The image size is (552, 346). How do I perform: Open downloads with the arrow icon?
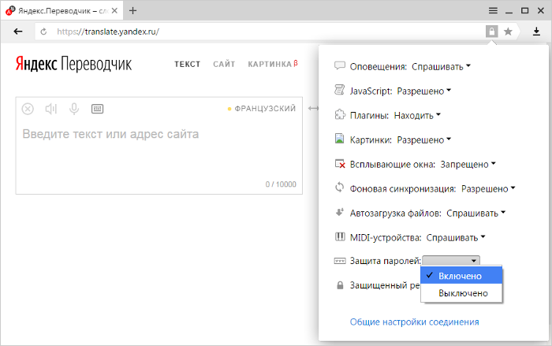(x=536, y=32)
